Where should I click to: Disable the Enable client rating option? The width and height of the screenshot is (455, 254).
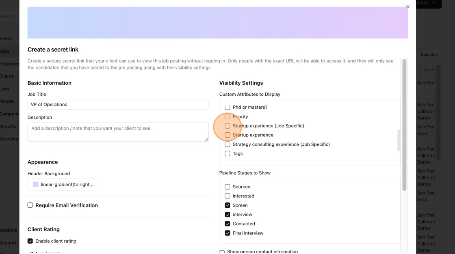click(x=30, y=241)
